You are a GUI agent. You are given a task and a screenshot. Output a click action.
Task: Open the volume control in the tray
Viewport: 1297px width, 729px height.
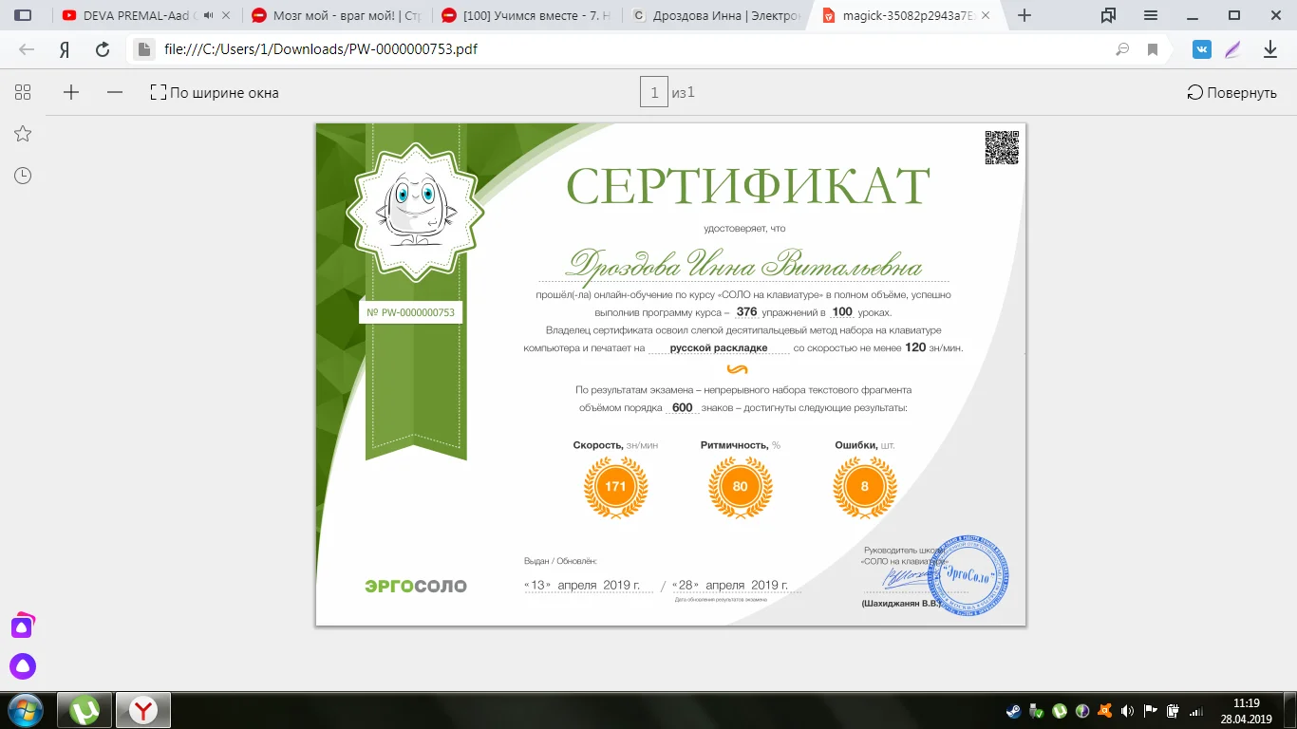(1127, 711)
